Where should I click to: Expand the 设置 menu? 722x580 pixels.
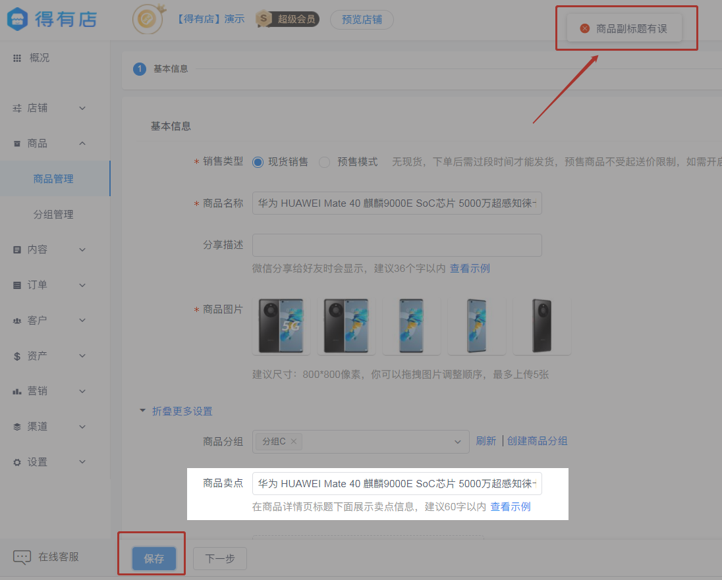coord(82,462)
